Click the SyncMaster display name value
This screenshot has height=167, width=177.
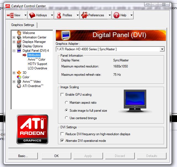tap(121, 60)
